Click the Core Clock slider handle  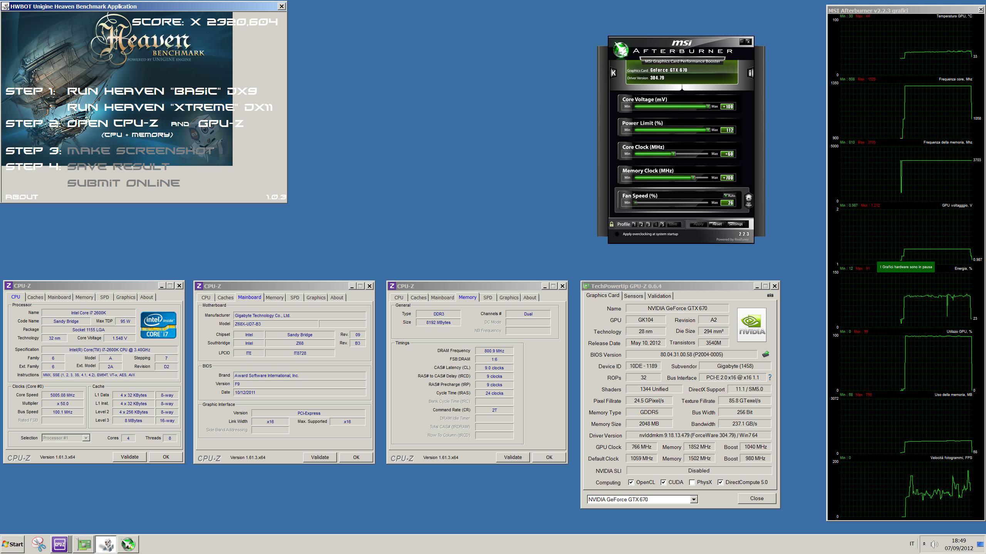click(x=674, y=154)
